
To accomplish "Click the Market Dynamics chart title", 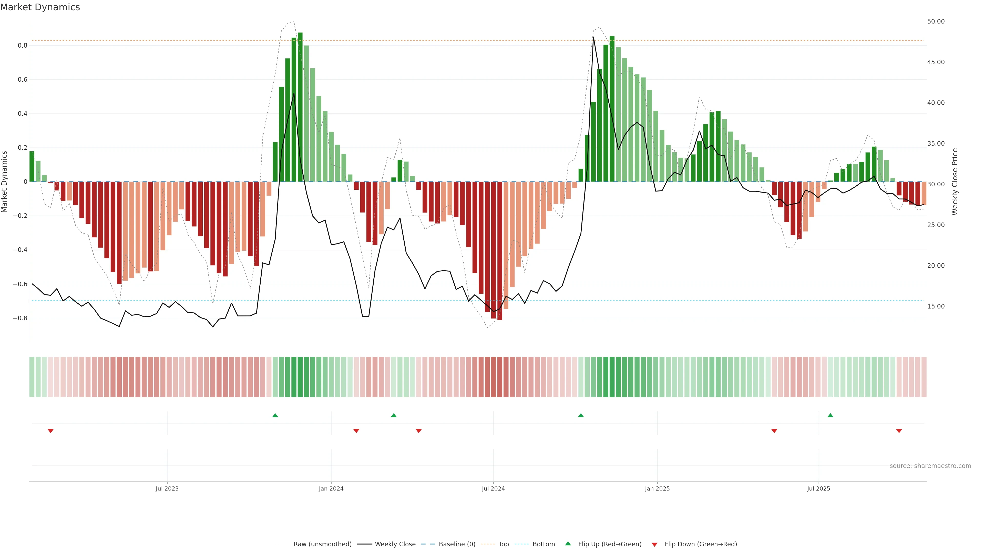I will click(x=40, y=7).
